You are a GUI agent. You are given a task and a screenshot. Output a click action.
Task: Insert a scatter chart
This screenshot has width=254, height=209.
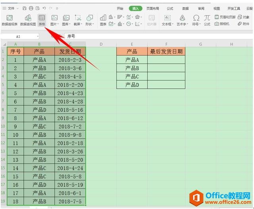click(137, 24)
